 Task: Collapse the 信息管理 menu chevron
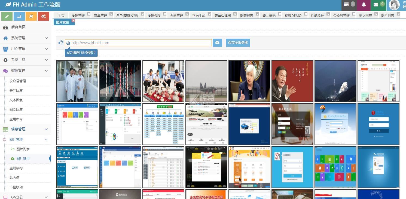(46, 129)
